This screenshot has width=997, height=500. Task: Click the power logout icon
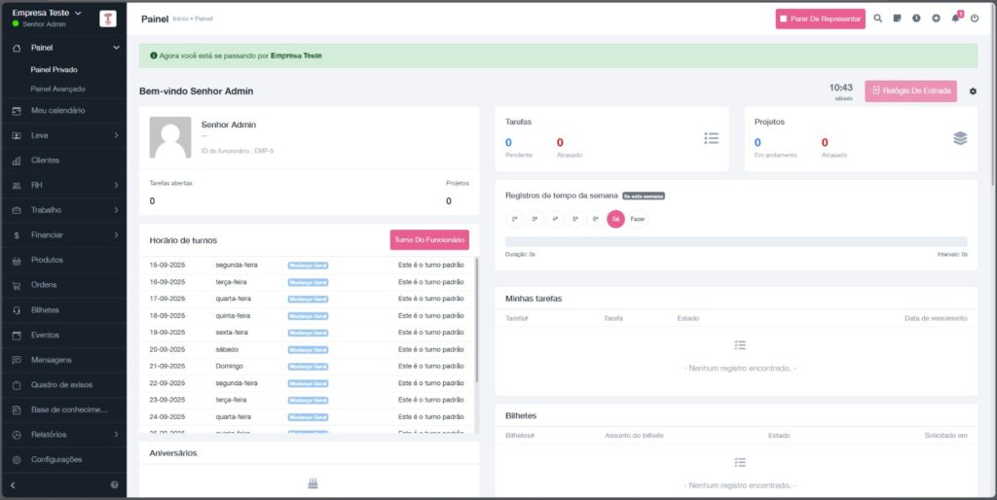975,18
